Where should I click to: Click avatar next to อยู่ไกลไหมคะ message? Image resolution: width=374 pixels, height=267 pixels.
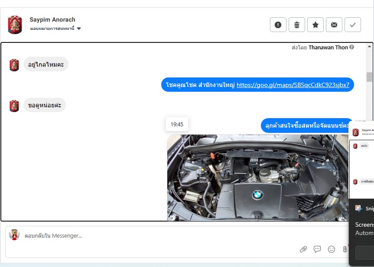(14, 65)
